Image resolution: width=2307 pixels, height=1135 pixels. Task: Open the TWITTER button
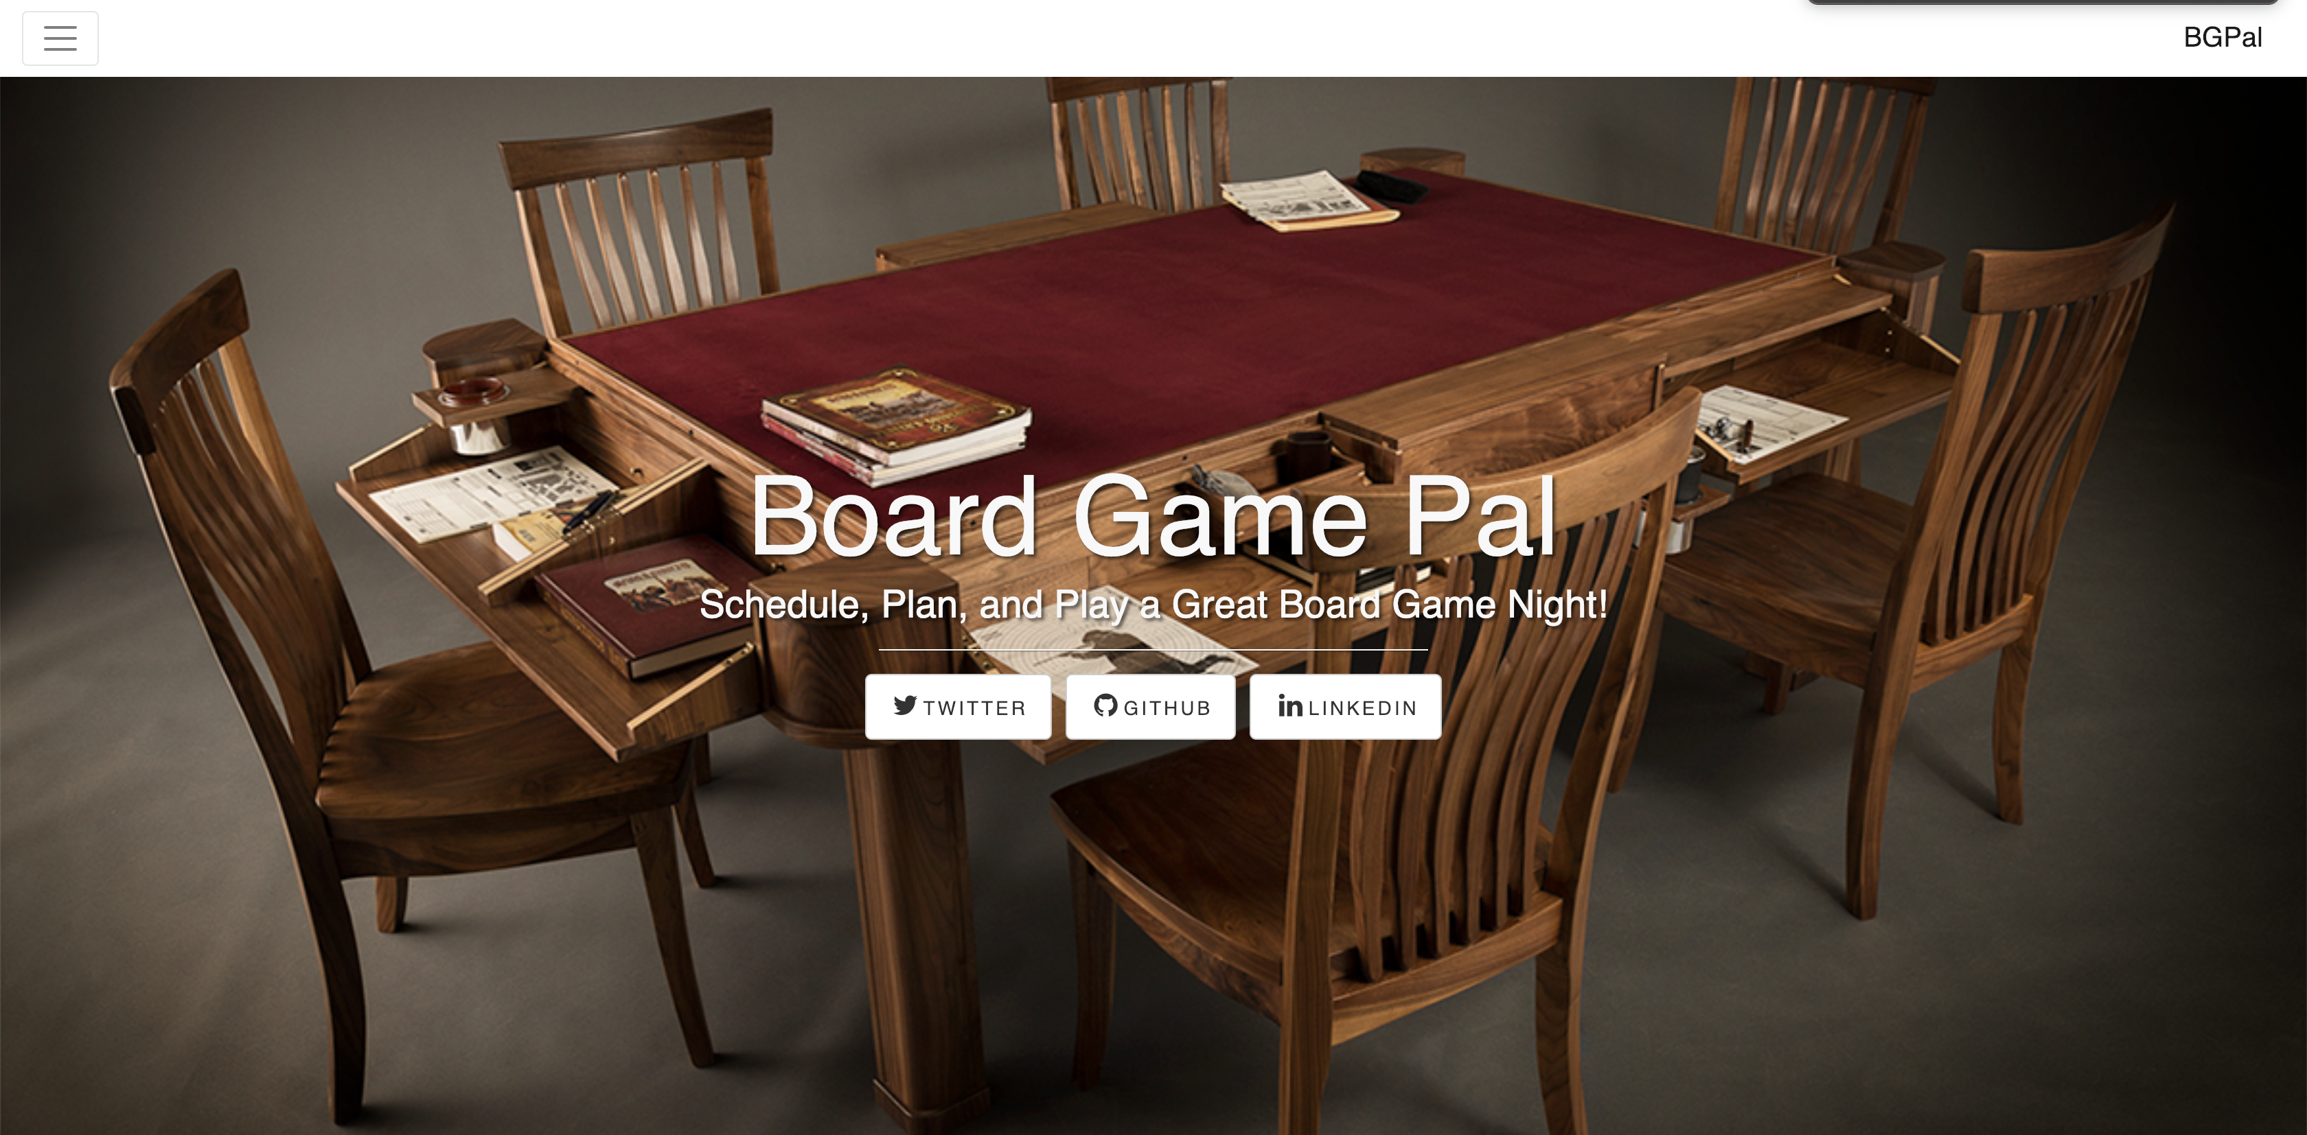click(959, 707)
